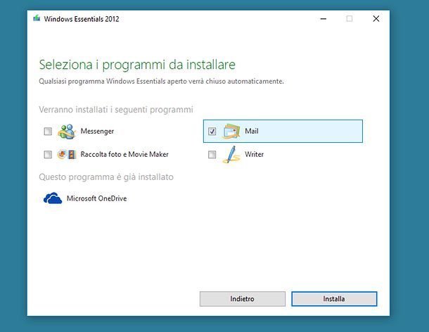This screenshot has height=332, width=429.
Task: Tick the Raccolta foto e Movie Maker checkbox
Action: coord(48,155)
